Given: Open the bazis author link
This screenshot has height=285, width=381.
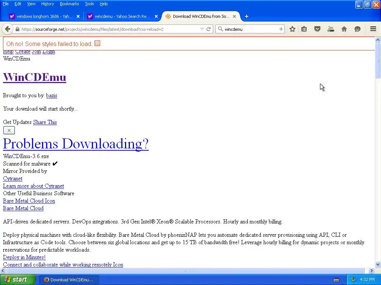Looking at the screenshot, I should pyautogui.click(x=51, y=95).
